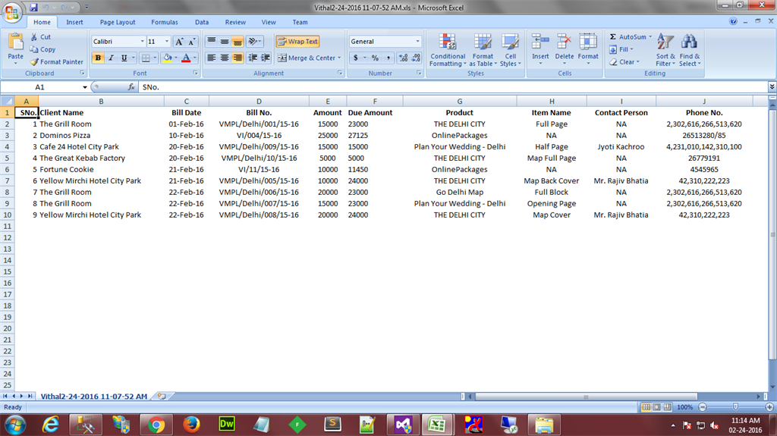The height and width of the screenshot is (436, 777).
Task: Click the Office button logo
Action: pos(12,13)
